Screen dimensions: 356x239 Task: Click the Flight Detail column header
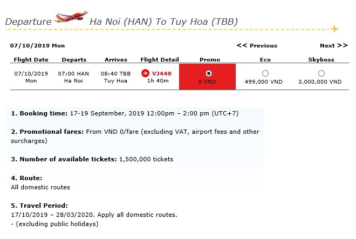tap(160, 59)
